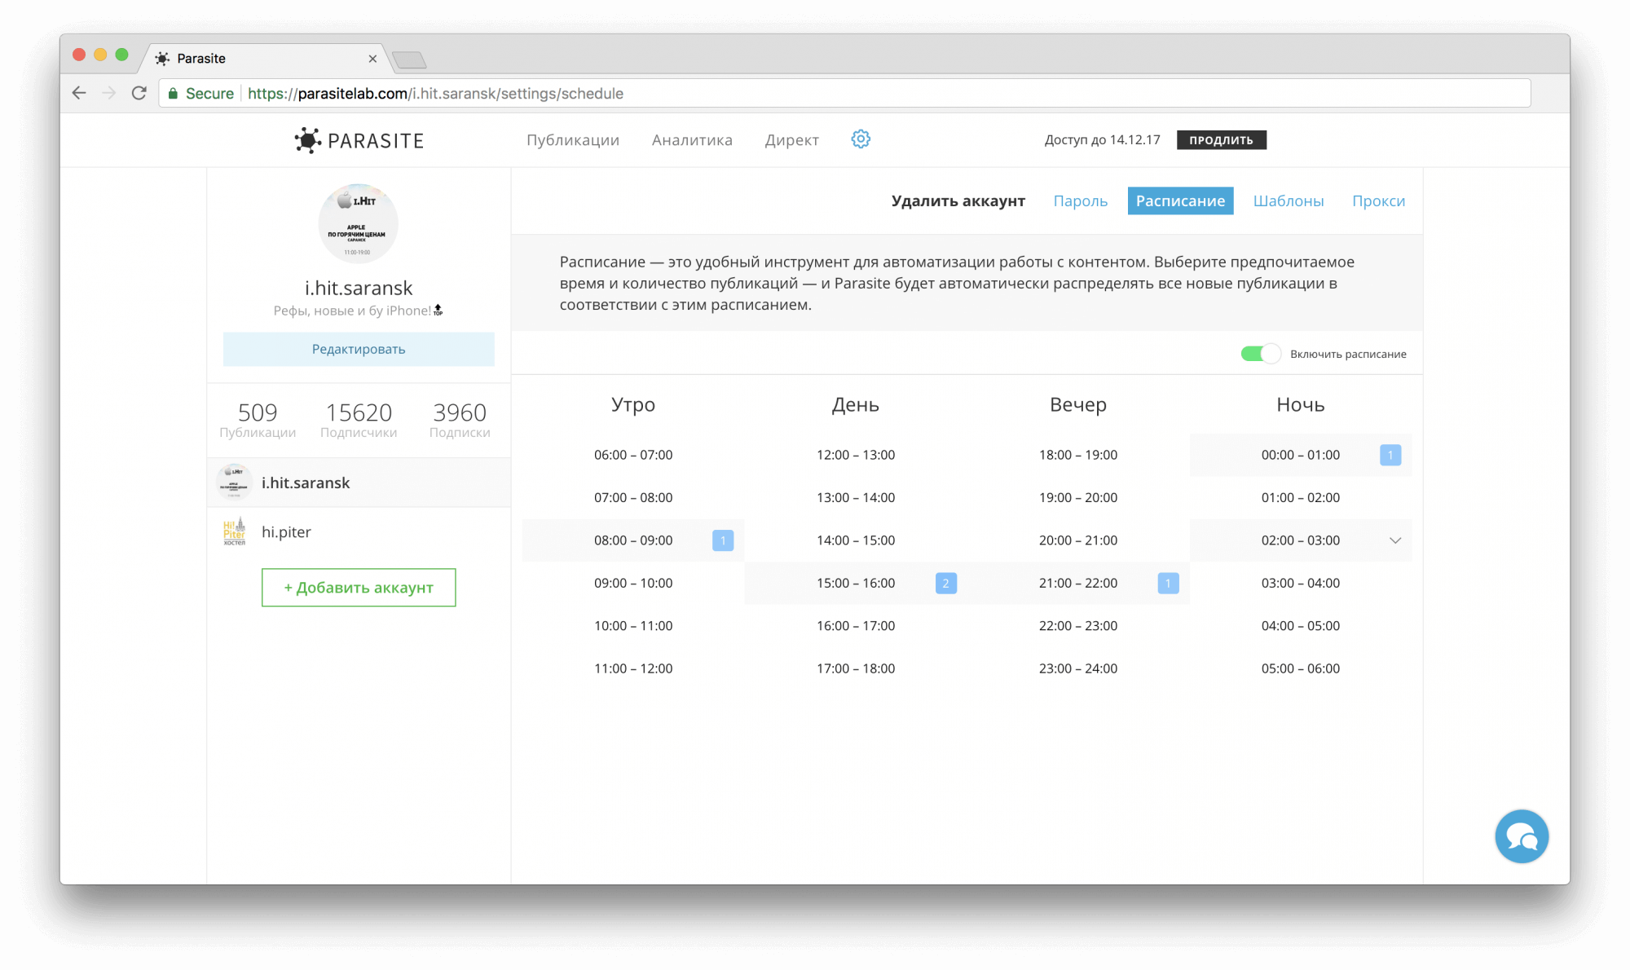
Task: Click the i.hit.saransk profile avatar
Action: coord(358,224)
